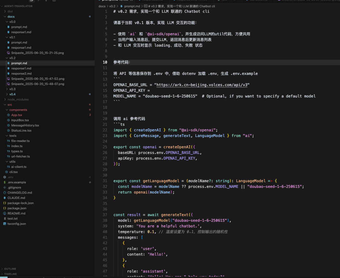
Task: Click the image icon of Snipaste_2025-06-20_15-21-25.png
Action: click(x=8, y=53)
